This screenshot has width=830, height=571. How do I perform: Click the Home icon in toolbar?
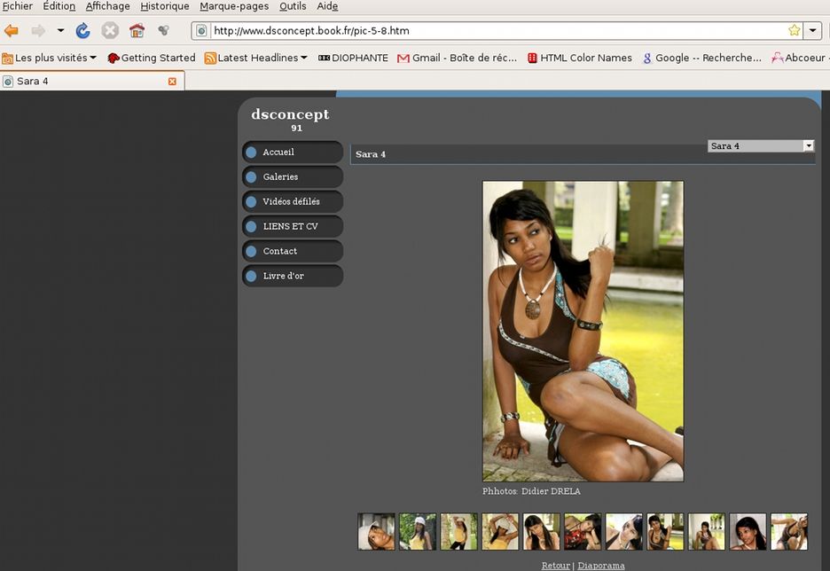tap(137, 31)
